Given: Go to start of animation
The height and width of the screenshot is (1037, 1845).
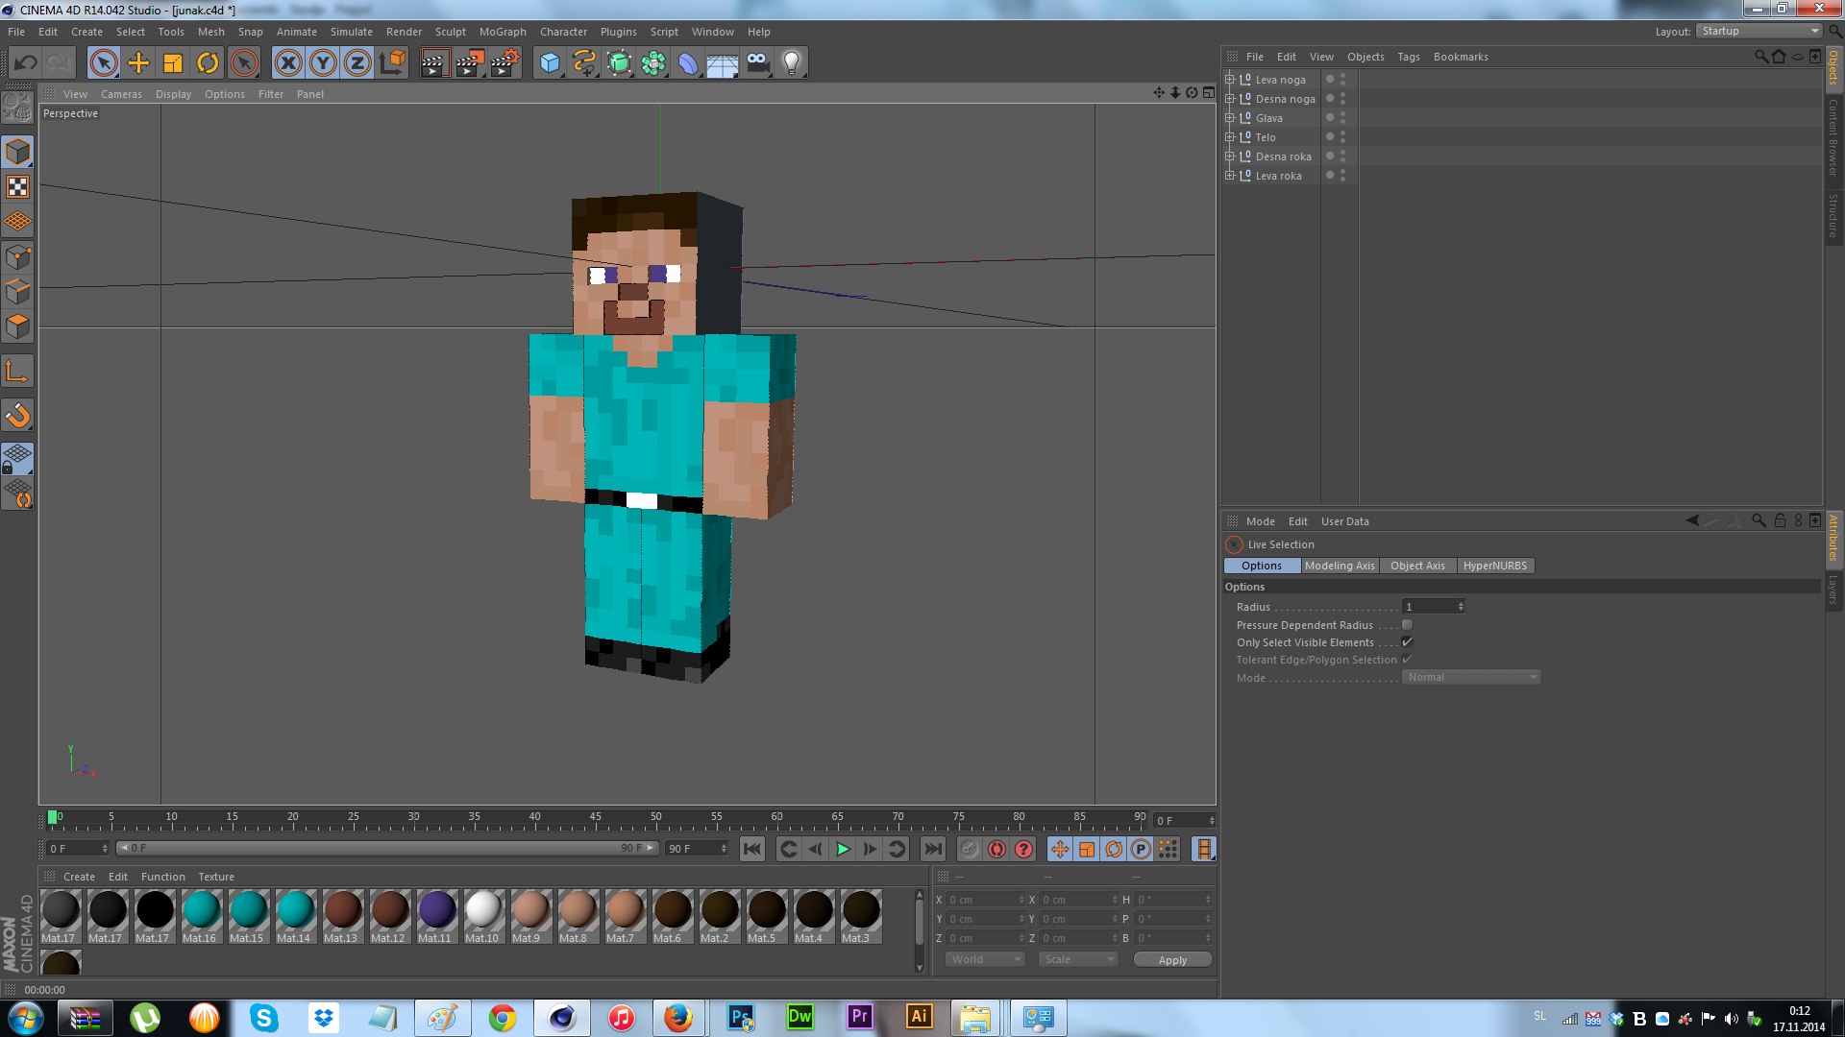Looking at the screenshot, I should click(x=752, y=849).
